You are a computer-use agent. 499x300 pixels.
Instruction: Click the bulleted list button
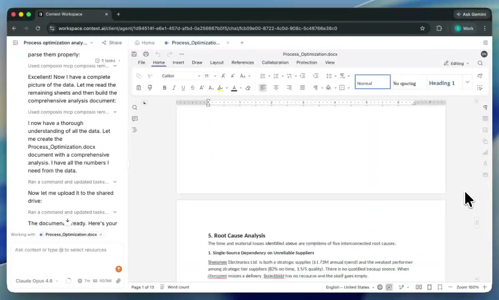(x=263, y=76)
